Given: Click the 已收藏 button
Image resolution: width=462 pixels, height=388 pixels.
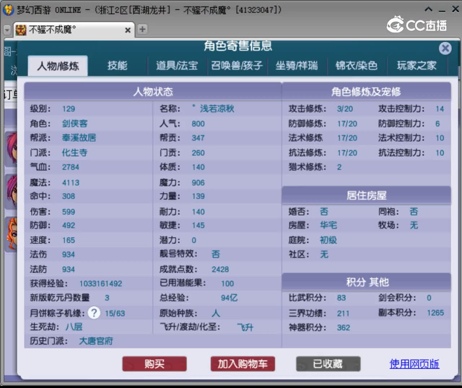Looking at the screenshot, I should point(328,364).
